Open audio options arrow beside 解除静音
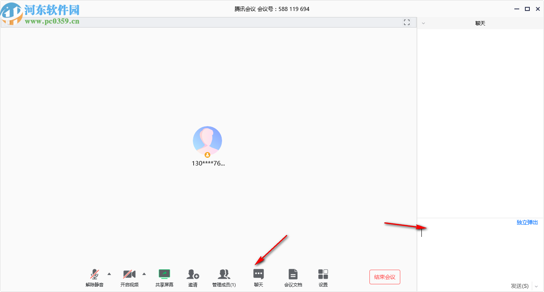This screenshot has width=544, height=292. pos(109,274)
